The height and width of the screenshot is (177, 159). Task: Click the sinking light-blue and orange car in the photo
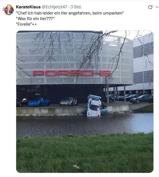(94, 106)
